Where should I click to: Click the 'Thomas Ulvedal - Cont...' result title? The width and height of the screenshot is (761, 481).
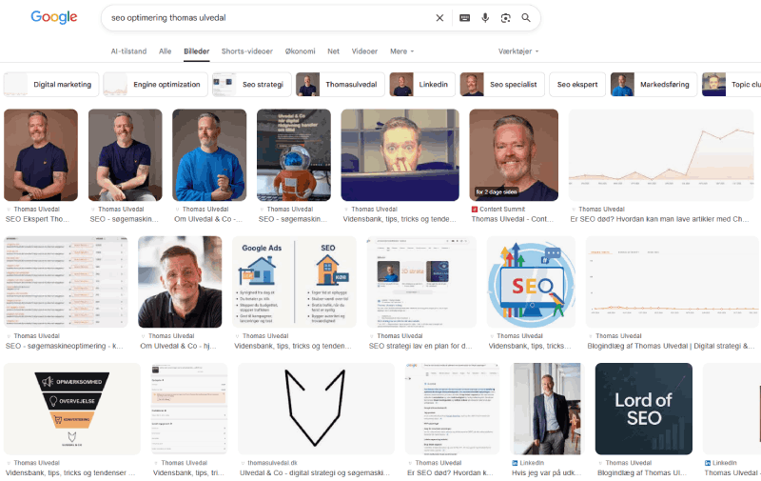(x=512, y=219)
